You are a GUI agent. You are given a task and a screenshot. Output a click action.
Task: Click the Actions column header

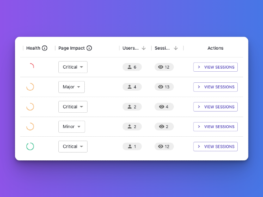click(x=215, y=48)
